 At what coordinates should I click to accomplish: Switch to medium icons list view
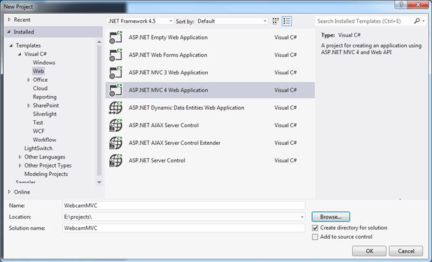click(287, 21)
